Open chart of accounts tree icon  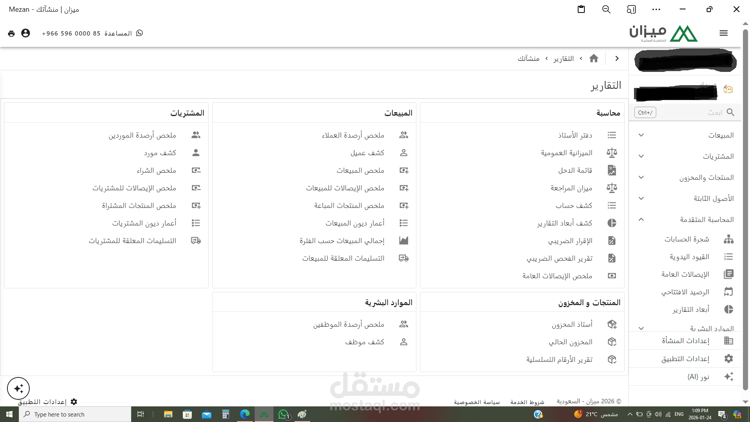click(x=728, y=239)
